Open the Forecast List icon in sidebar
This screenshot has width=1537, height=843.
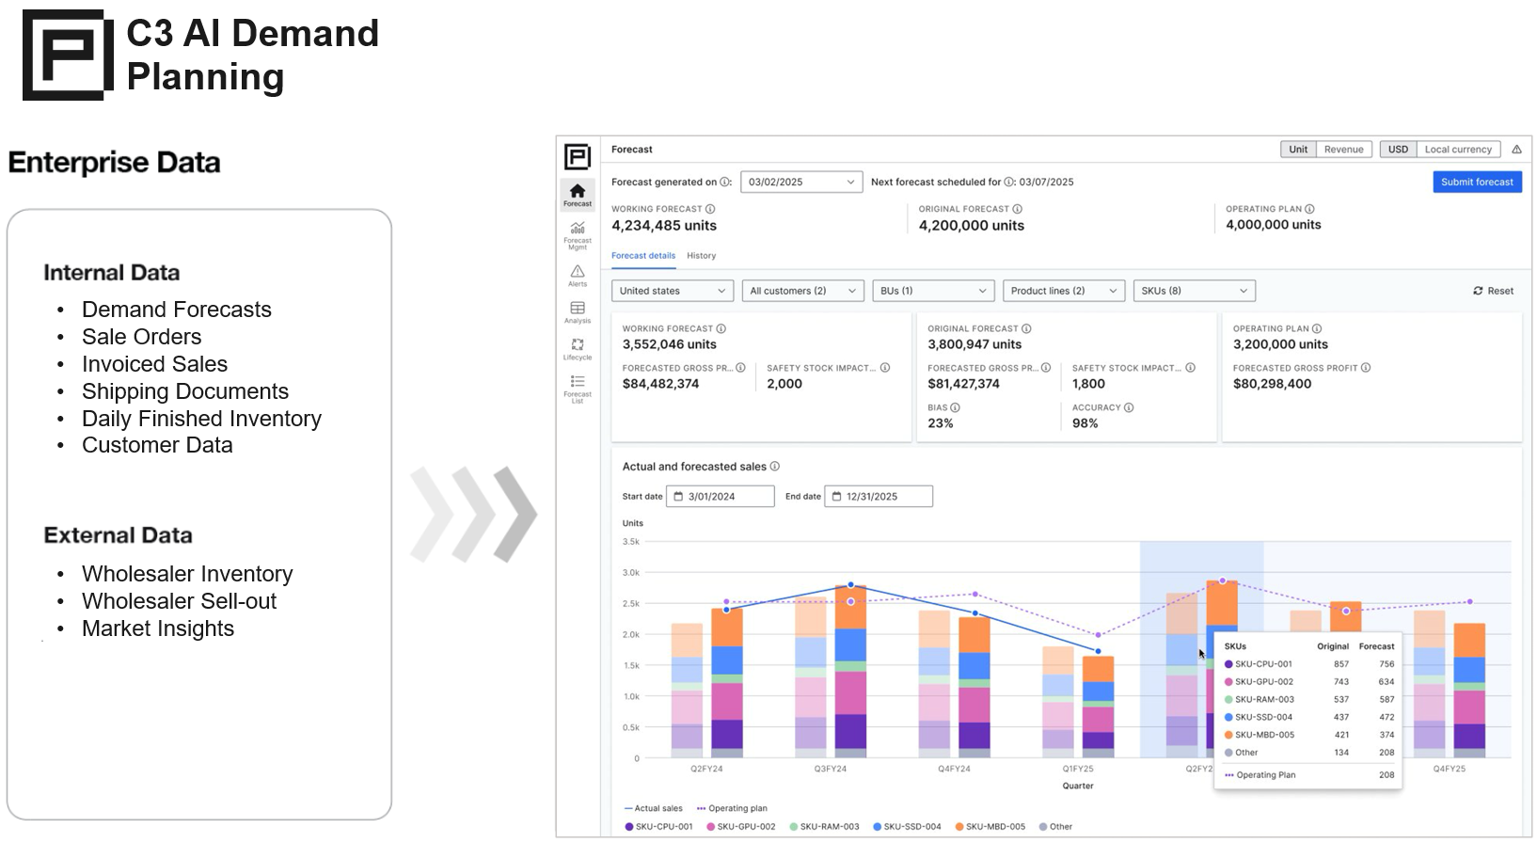pos(578,382)
